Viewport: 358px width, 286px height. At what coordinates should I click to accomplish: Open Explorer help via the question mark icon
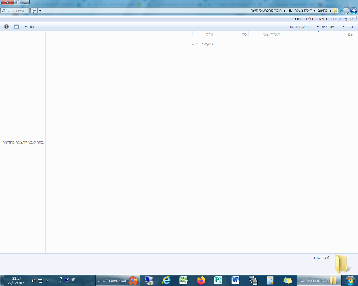(6, 27)
